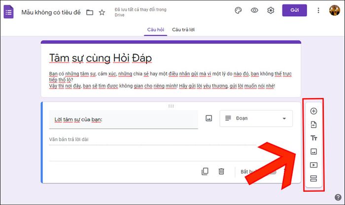This screenshot has width=345, height=205.
Task: Edit the form title Tâm sự cùng Hỏi Đáp
Action: coord(101,58)
